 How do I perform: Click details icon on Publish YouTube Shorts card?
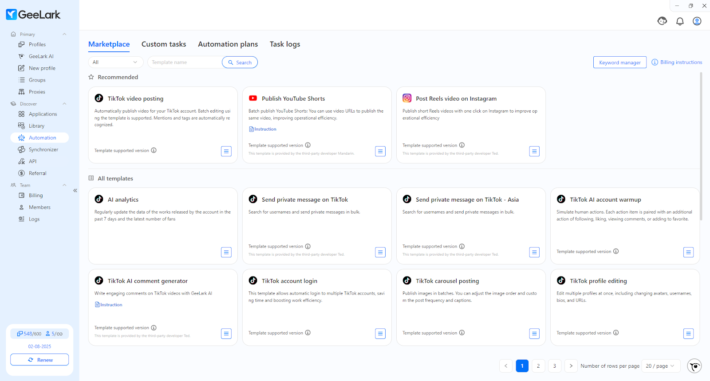tap(380, 152)
